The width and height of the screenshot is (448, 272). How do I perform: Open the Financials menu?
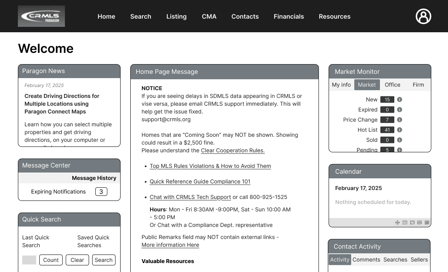289,17
